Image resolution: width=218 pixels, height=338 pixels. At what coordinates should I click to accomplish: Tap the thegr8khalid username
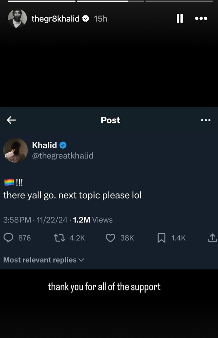[x=56, y=19]
